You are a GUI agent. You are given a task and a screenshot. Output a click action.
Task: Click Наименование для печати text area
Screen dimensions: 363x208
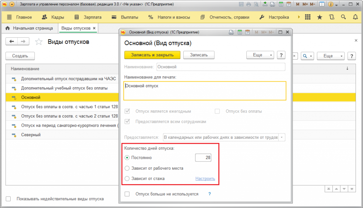point(205,91)
